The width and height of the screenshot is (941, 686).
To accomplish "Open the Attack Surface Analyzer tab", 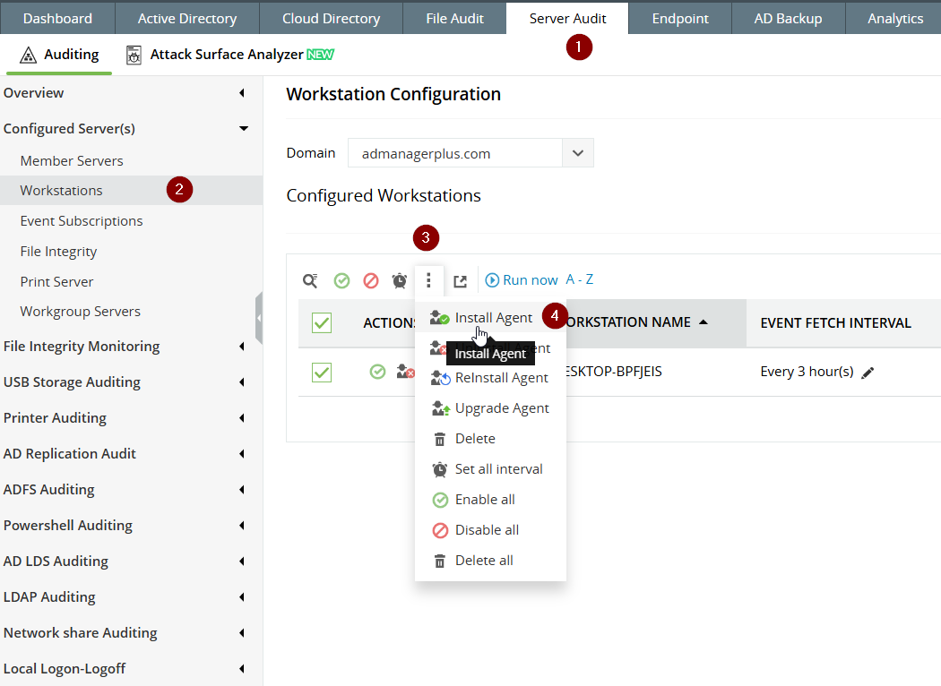I will click(x=228, y=55).
